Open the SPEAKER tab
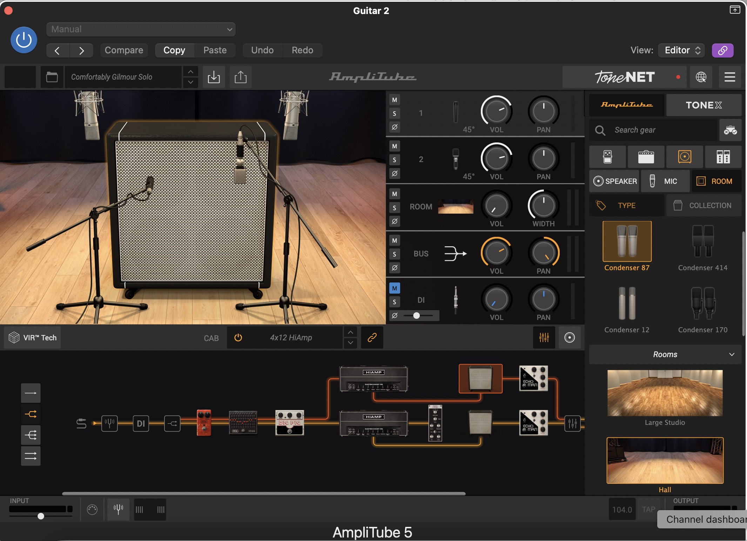The width and height of the screenshot is (747, 541). 614,181
